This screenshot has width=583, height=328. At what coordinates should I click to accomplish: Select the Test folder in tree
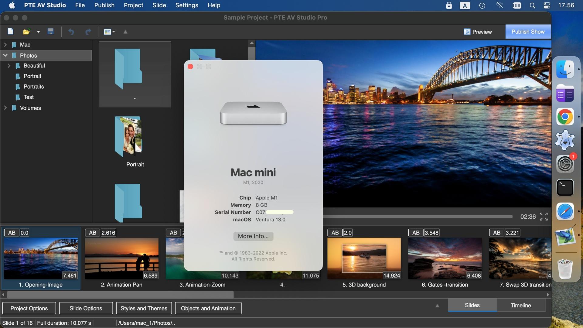tap(29, 97)
